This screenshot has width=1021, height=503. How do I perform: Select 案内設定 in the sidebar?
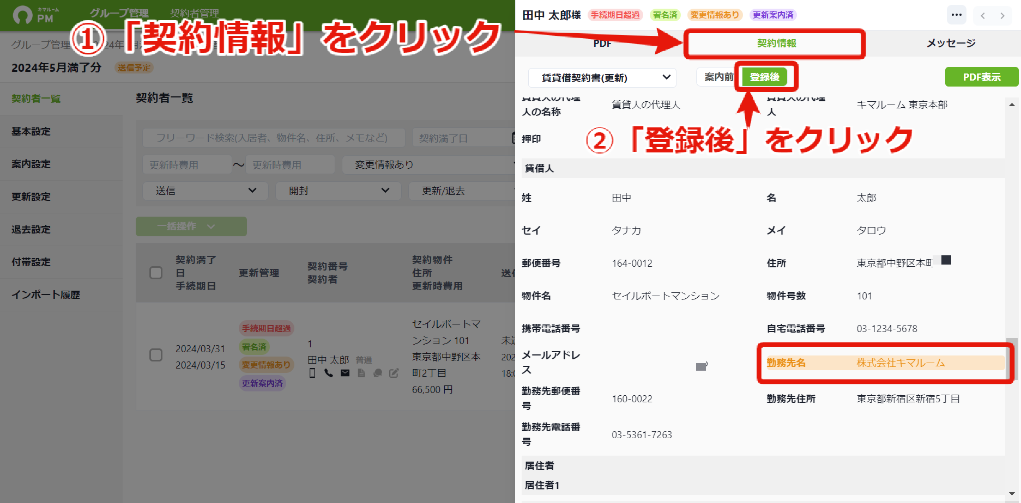coord(61,164)
